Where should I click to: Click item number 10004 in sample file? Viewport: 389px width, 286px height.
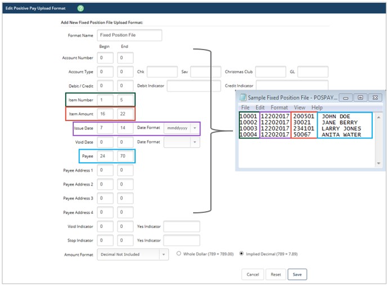(248, 135)
